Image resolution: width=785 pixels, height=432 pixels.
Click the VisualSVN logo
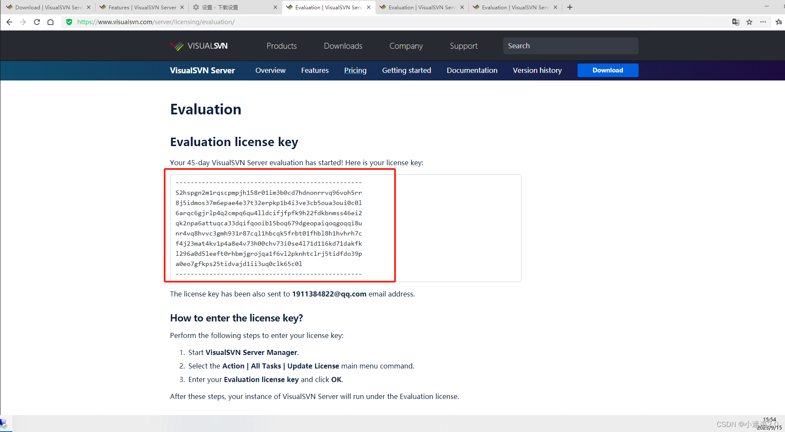199,46
